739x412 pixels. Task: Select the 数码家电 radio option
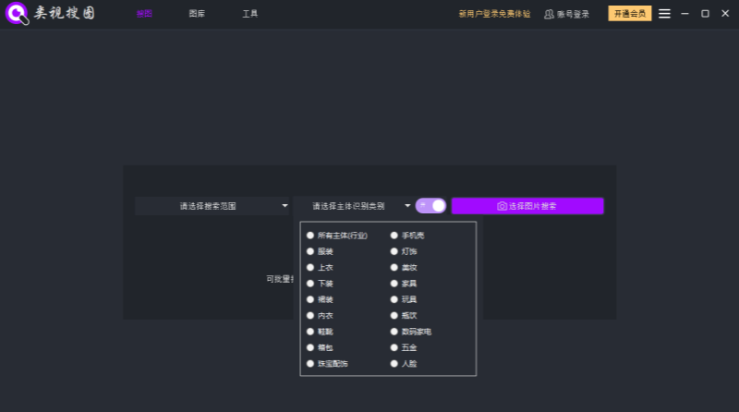click(x=411, y=332)
